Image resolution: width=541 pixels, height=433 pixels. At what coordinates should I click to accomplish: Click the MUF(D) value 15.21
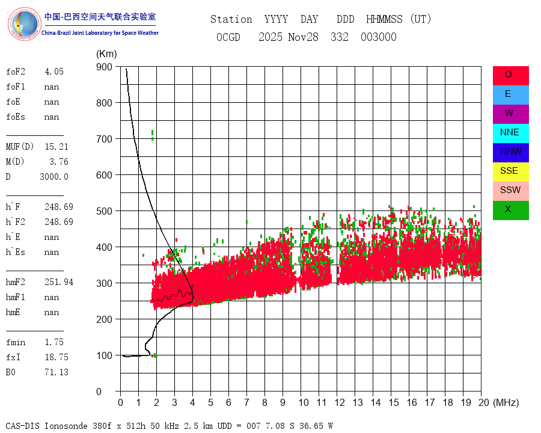click(x=57, y=147)
